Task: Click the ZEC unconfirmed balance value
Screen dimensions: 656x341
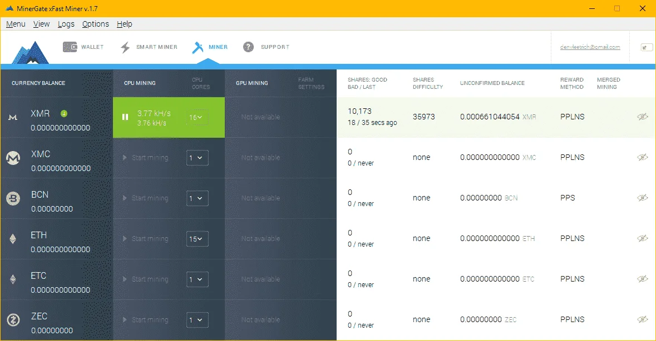Action: 481,319
